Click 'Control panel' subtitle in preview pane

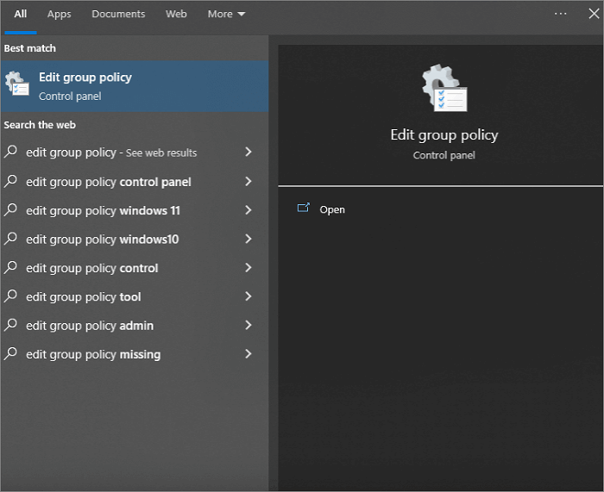444,155
